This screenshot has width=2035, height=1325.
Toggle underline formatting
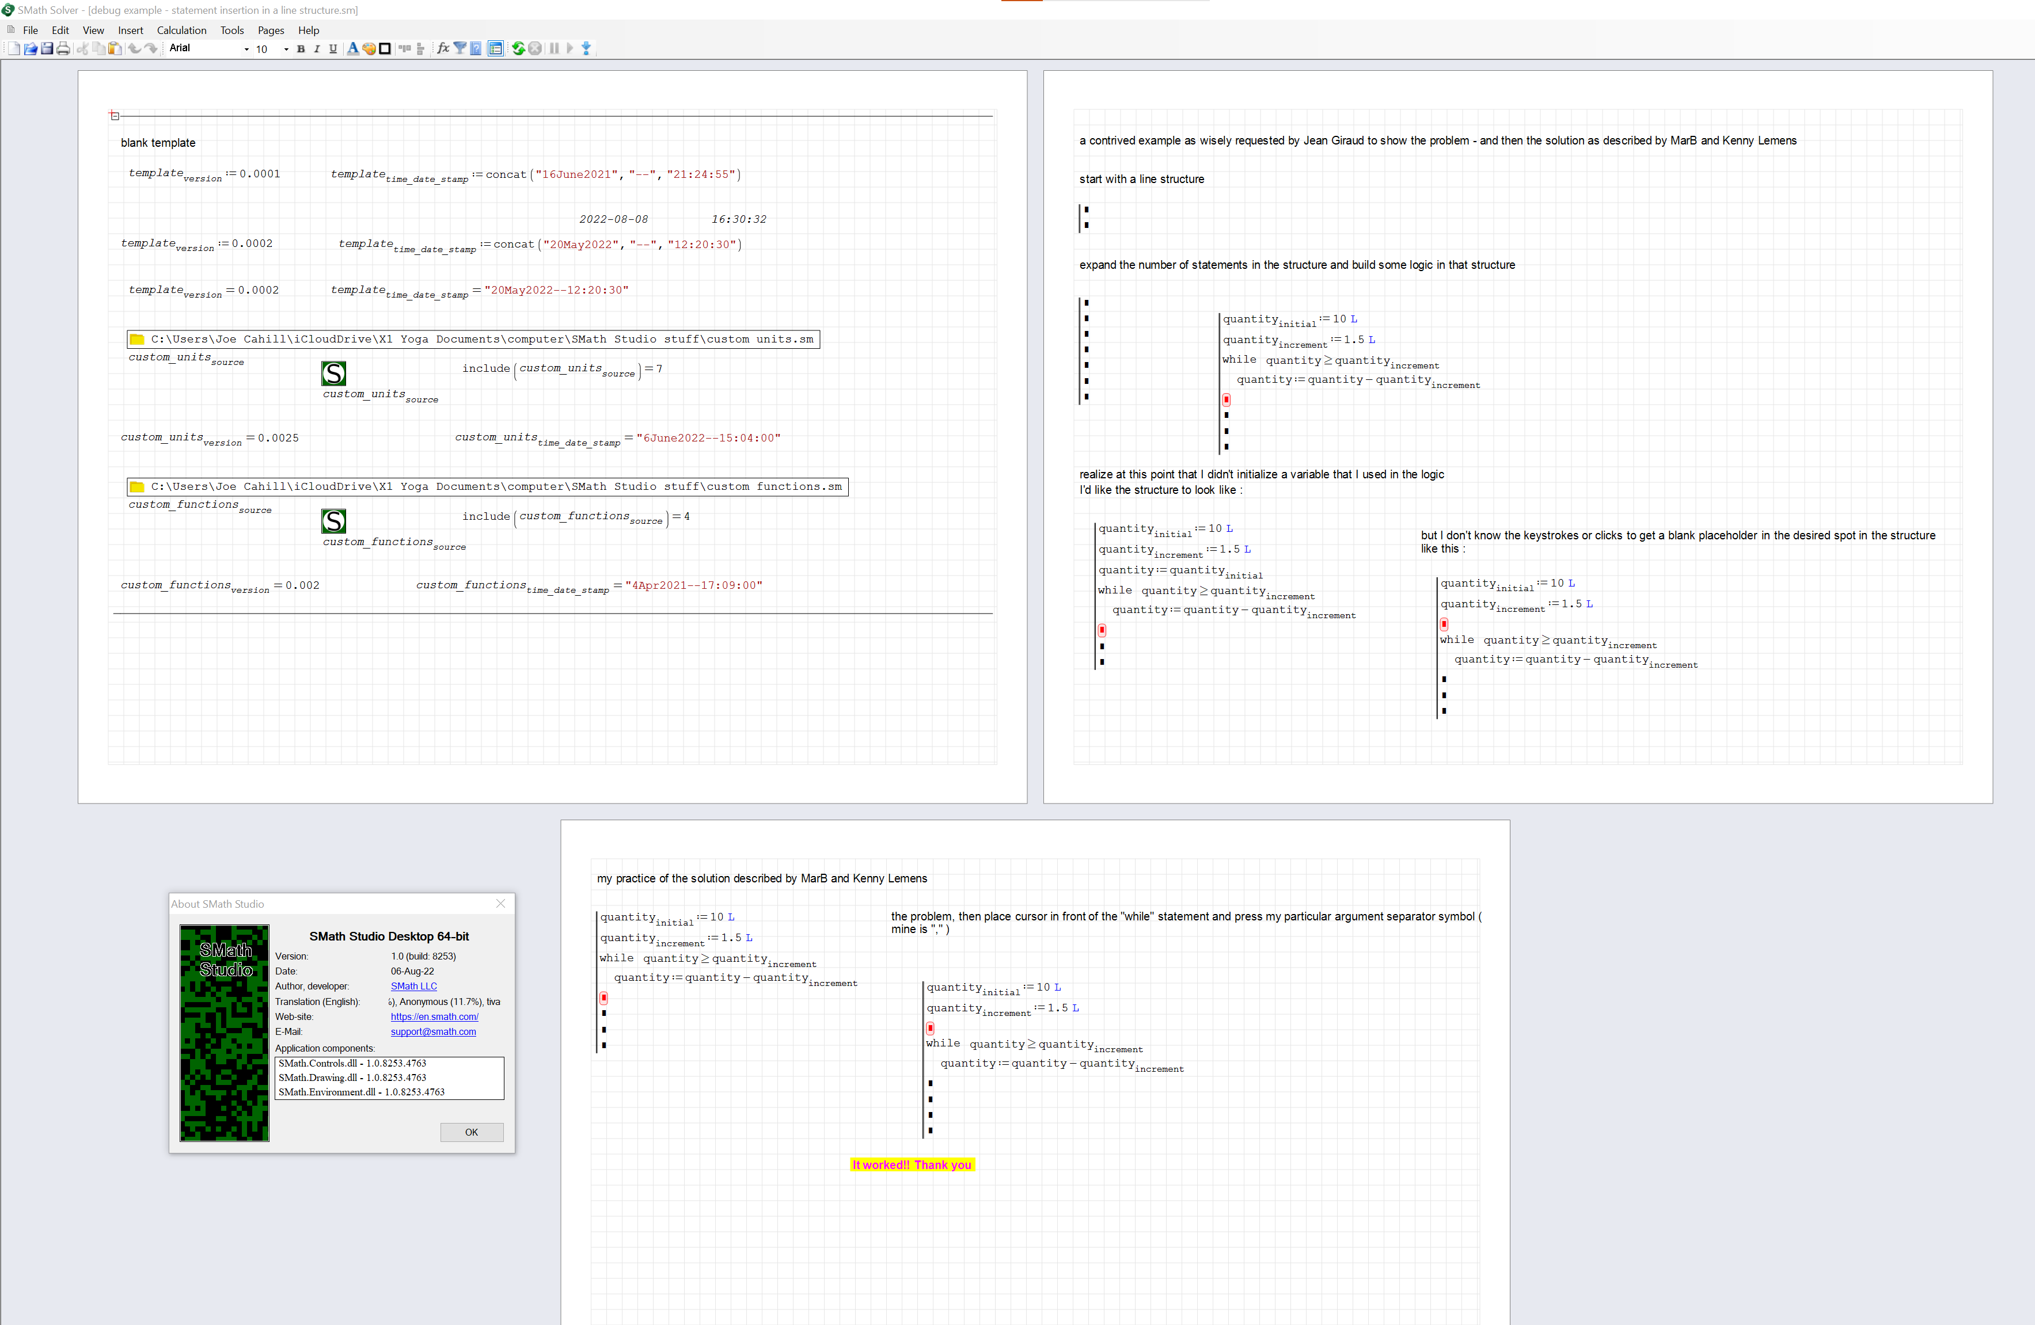point(333,49)
